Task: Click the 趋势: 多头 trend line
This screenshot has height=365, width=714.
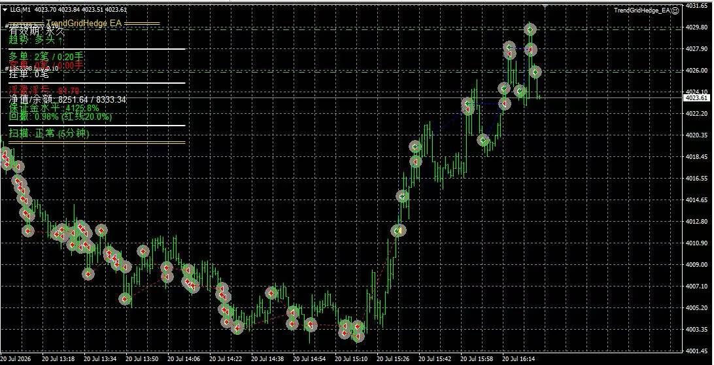Action: click(36, 40)
